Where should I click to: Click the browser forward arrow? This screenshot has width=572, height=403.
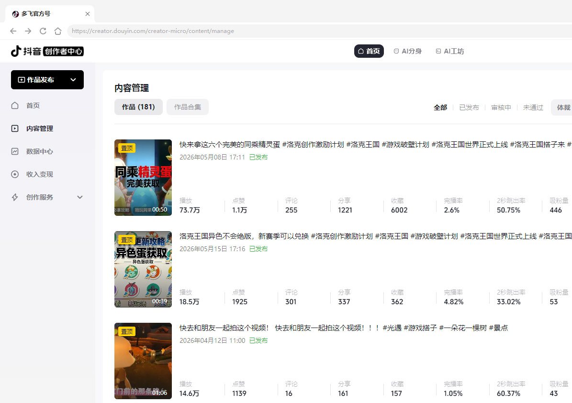point(28,31)
